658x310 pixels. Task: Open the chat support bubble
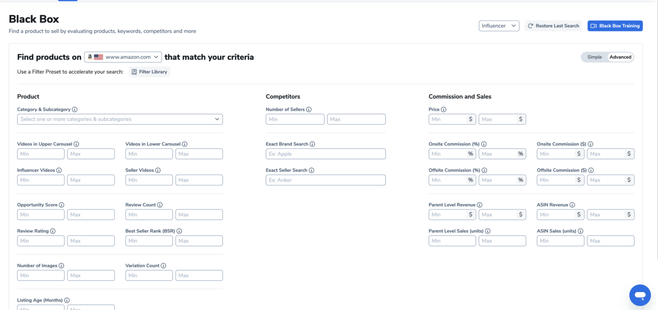pyautogui.click(x=640, y=295)
